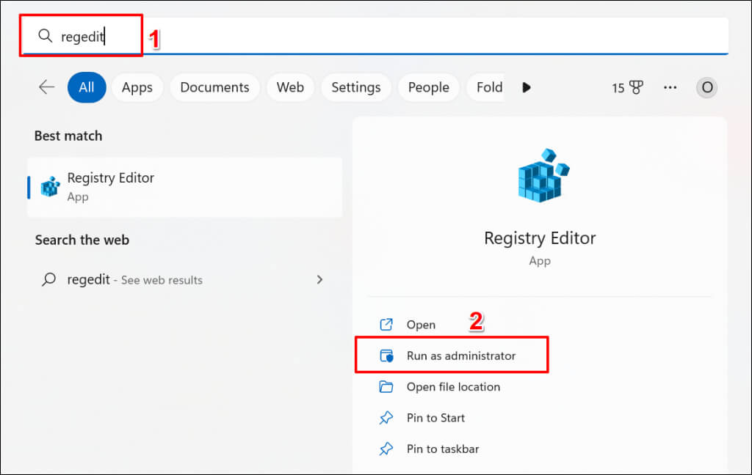Image resolution: width=752 pixels, height=475 pixels.
Task: Expand regedit web results chevron
Action: tap(319, 279)
